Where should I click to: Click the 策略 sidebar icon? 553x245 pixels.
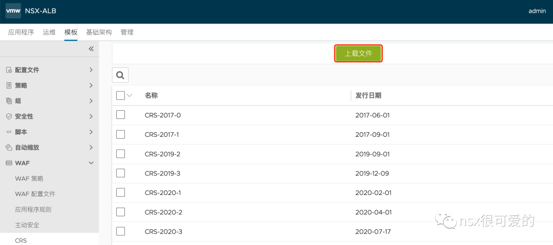click(x=9, y=85)
